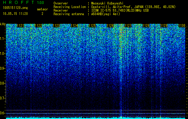The height and width of the screenshot is (119, 188).
Task: Select the 1124 time marker
Action: click(x=74, y=26)
